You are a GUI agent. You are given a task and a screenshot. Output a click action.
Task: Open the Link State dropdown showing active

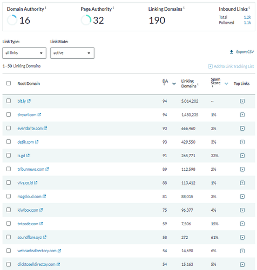tap(72, 53)
